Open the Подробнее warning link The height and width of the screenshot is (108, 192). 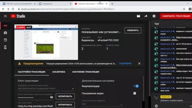pyautogui.click(x=125, y=63)
